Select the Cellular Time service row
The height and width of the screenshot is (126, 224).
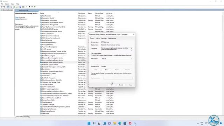pyautogui.click(x=64, y=76)
